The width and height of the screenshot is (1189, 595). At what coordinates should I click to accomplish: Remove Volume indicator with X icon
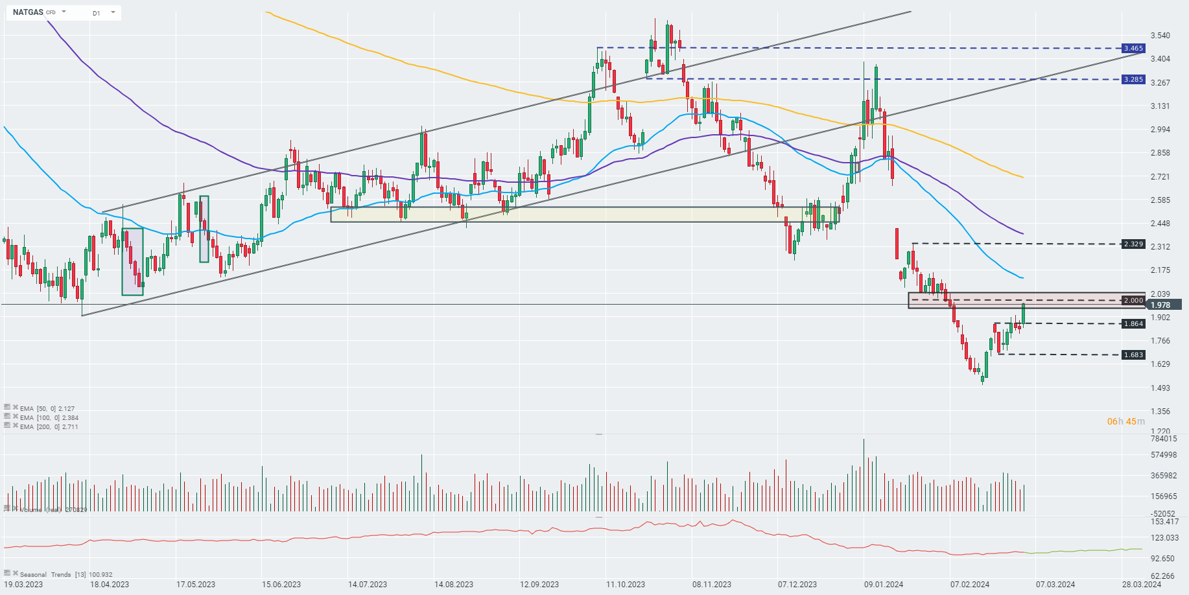(15, 509)
